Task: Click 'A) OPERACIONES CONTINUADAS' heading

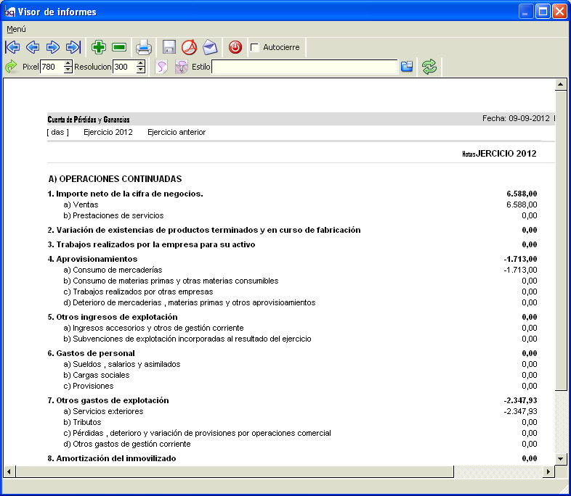Action: (115, 179)
